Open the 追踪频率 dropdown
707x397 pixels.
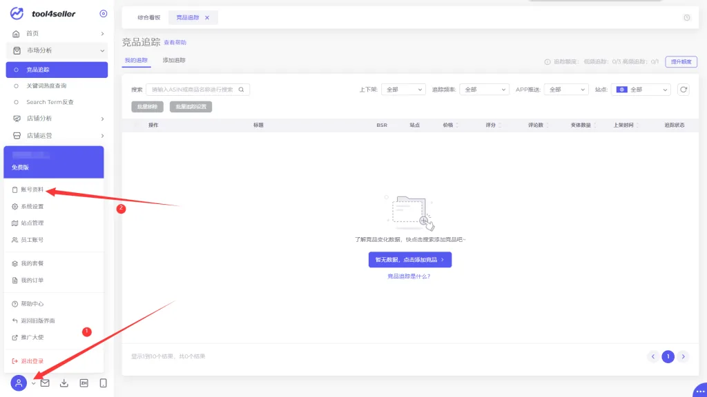coord(484,90)
